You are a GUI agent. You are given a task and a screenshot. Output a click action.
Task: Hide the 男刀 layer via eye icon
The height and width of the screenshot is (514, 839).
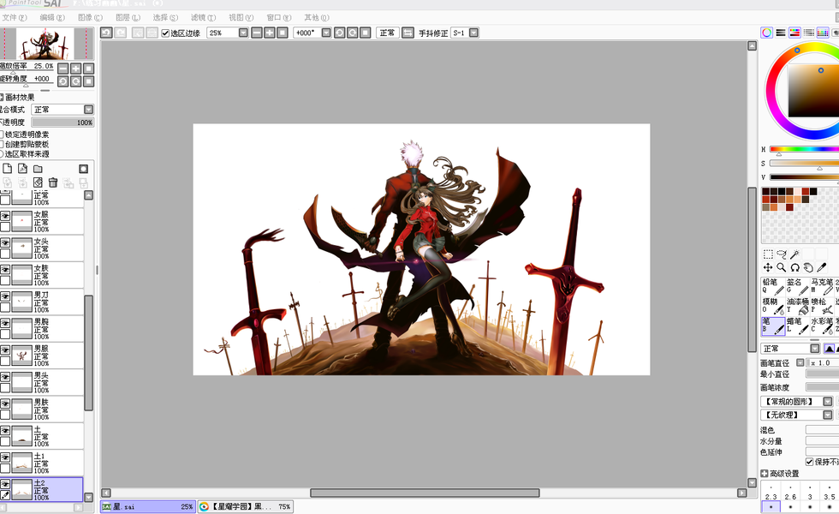pos(5,296)
